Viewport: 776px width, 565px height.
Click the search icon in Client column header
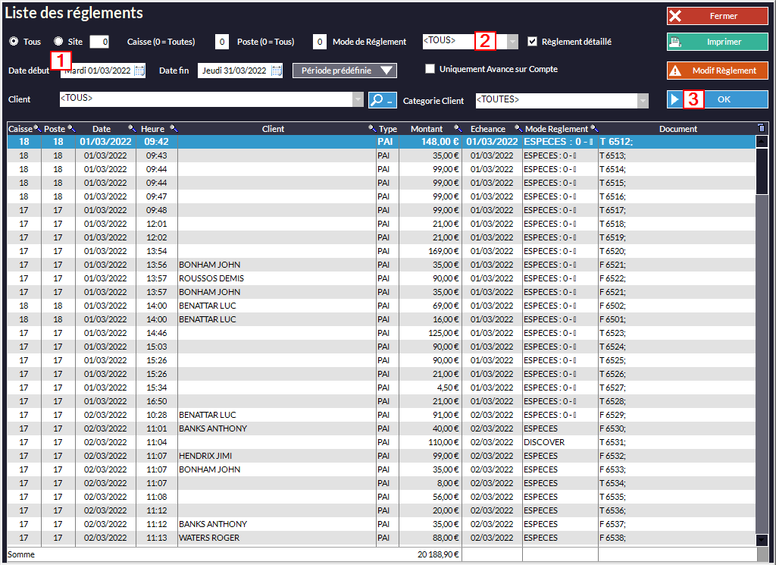[371, 129]
